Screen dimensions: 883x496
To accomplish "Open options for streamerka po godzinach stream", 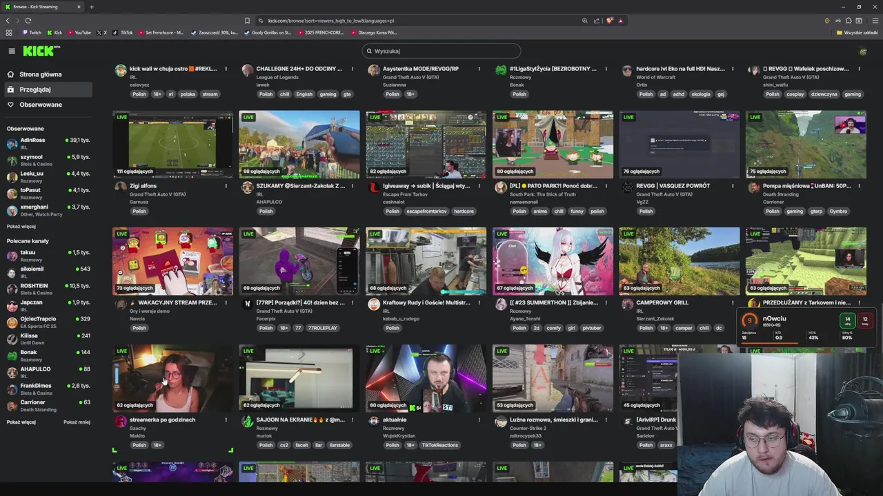I will (226, 420).
